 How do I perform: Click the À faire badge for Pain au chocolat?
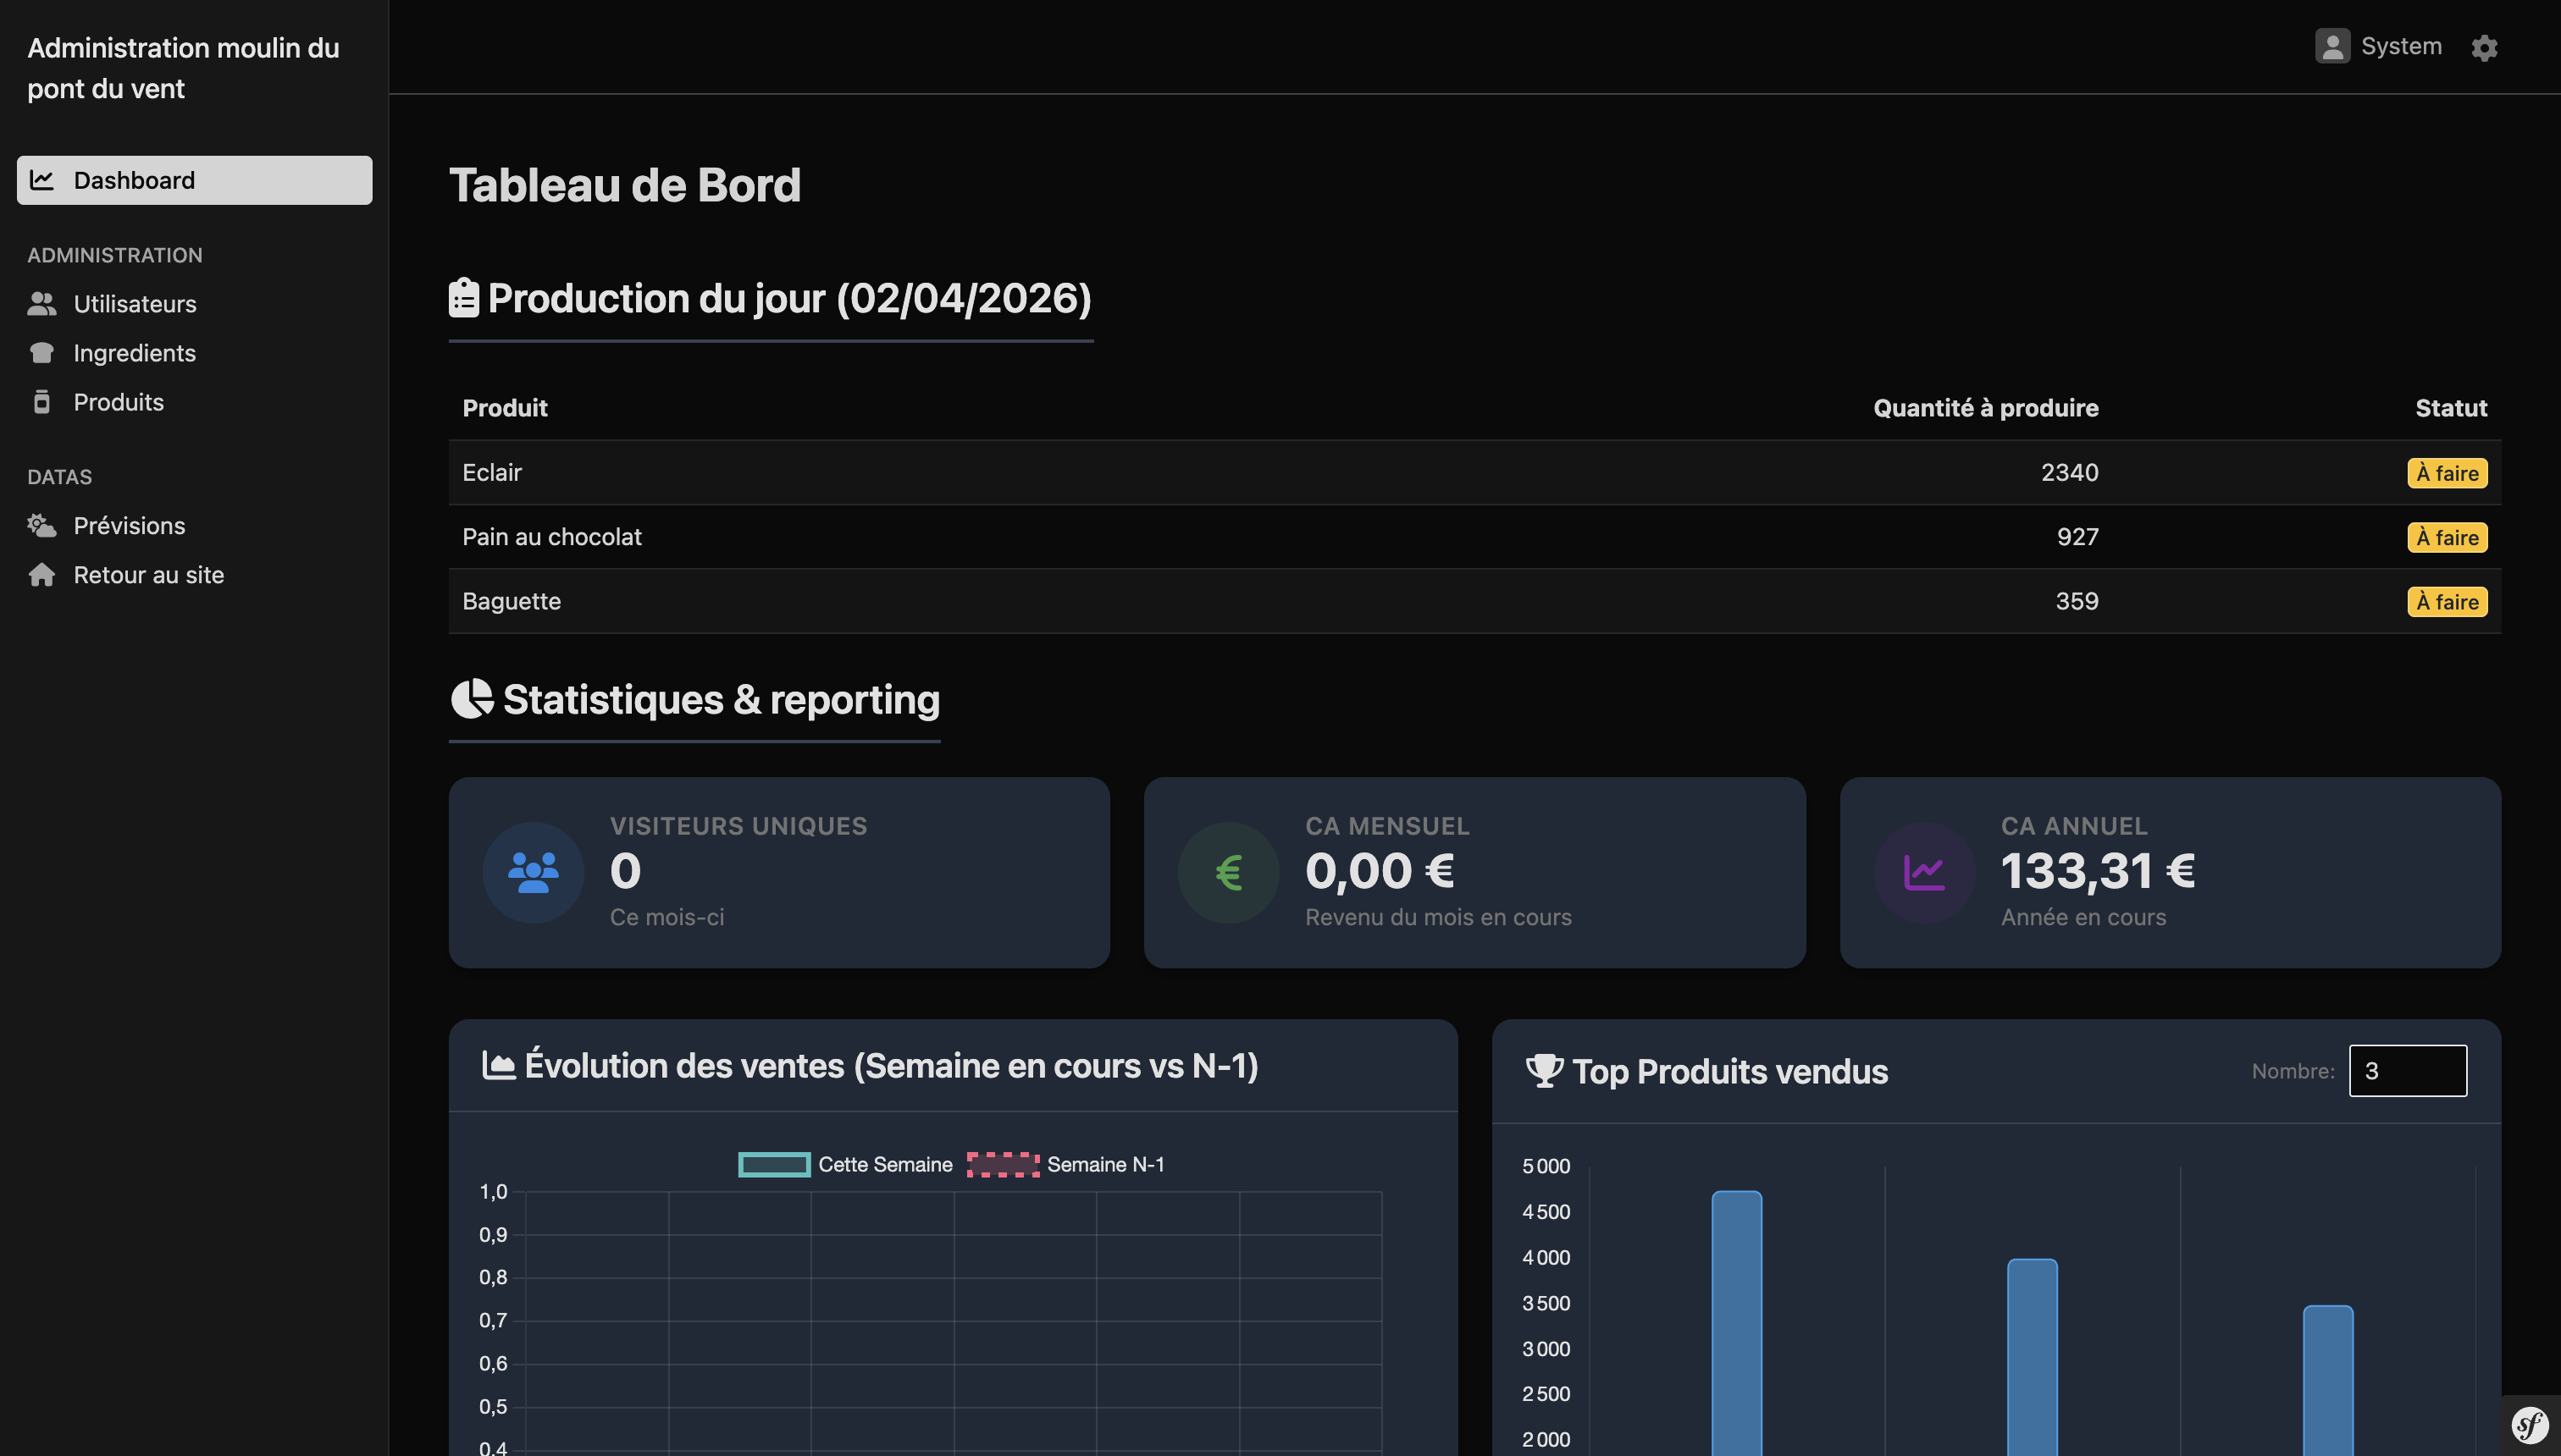pos(2447,538)
